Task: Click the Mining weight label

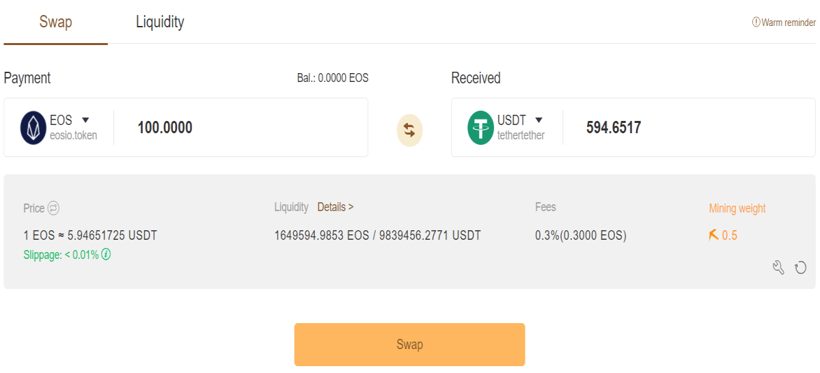Action: pyautogui.click(x=737, y=208)
